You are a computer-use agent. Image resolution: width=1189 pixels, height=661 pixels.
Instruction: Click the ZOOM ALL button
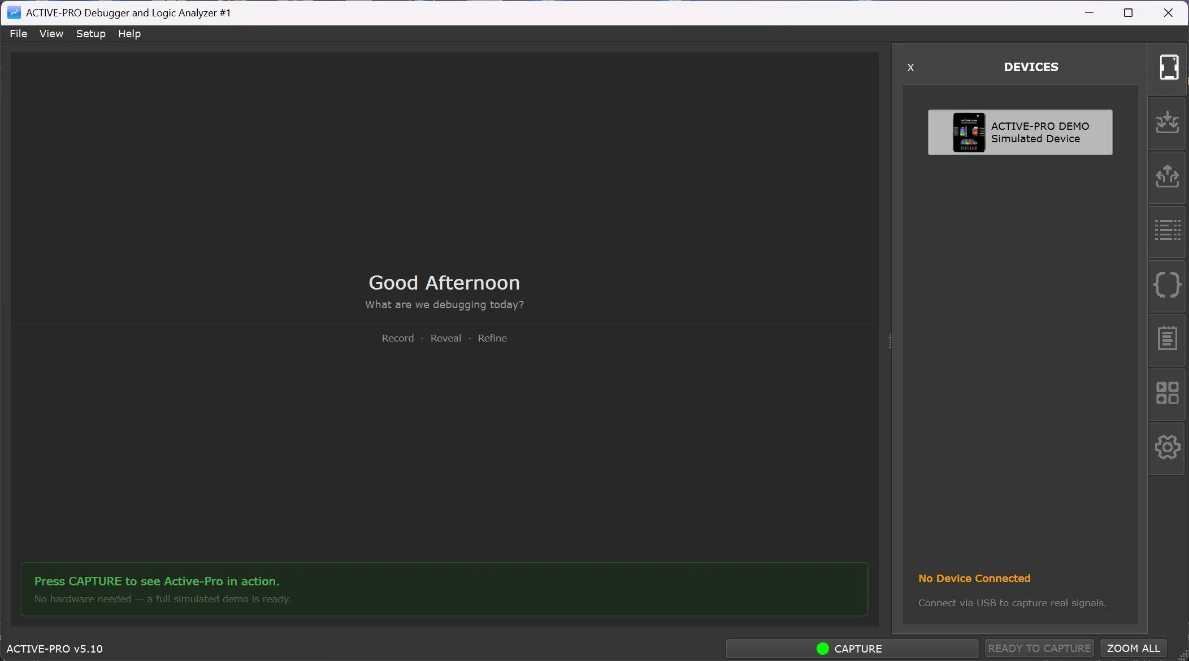click(1133, 649)
